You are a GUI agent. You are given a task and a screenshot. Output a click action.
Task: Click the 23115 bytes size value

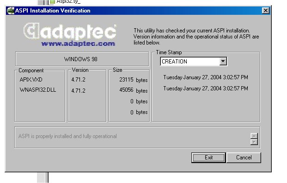[134, 80]
